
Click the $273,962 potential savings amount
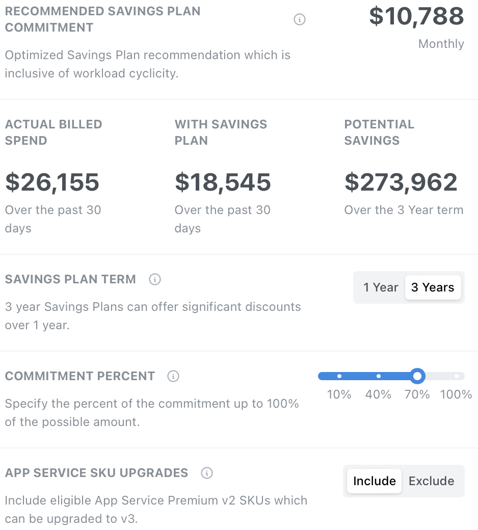(401, 182)
